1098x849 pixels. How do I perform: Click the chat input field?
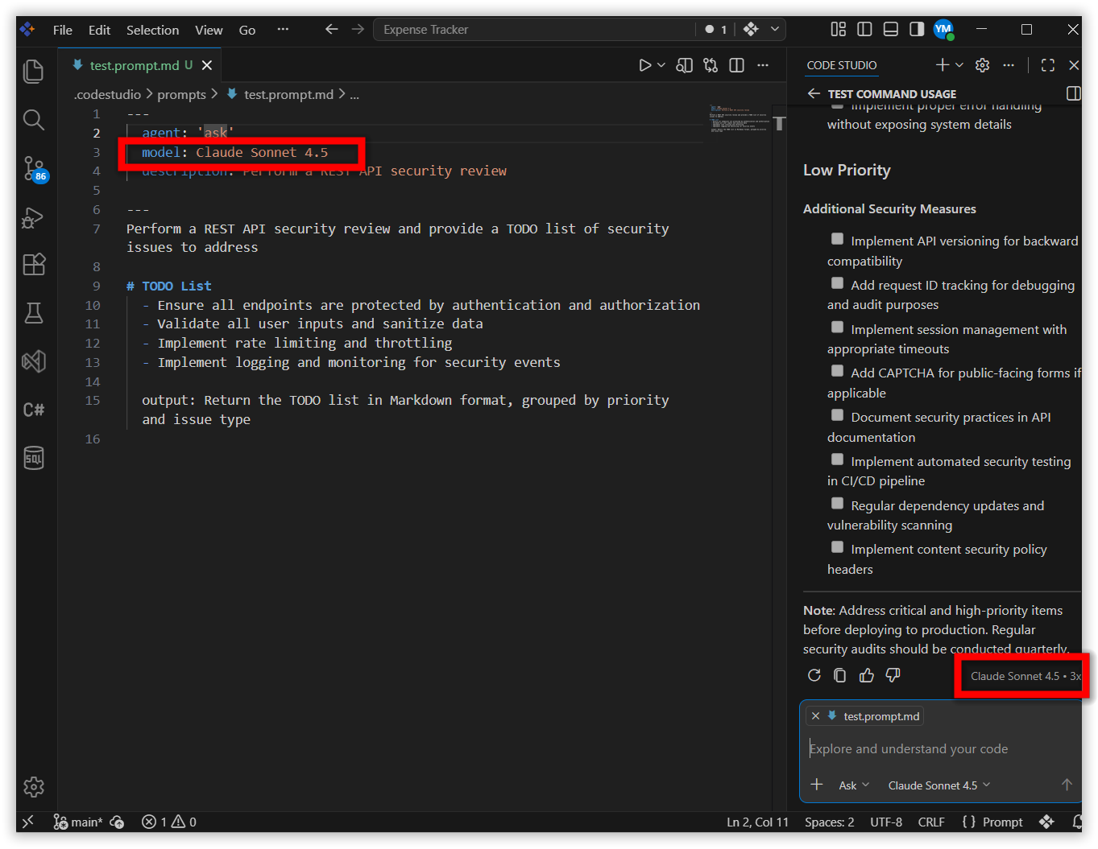[x=941, y=748]
